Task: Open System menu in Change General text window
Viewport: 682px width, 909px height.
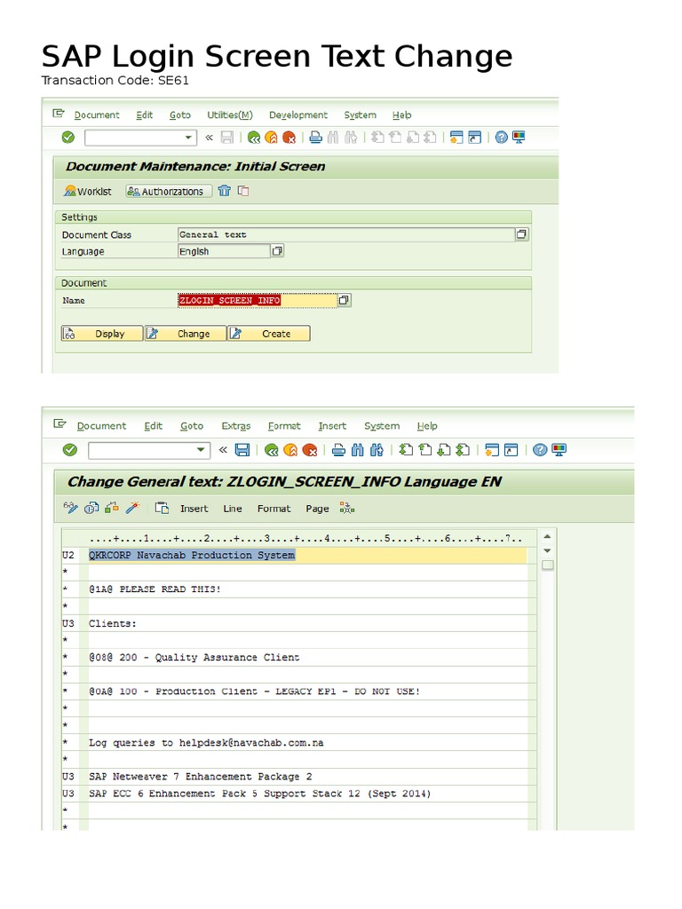Action: (x=382, y=426)
